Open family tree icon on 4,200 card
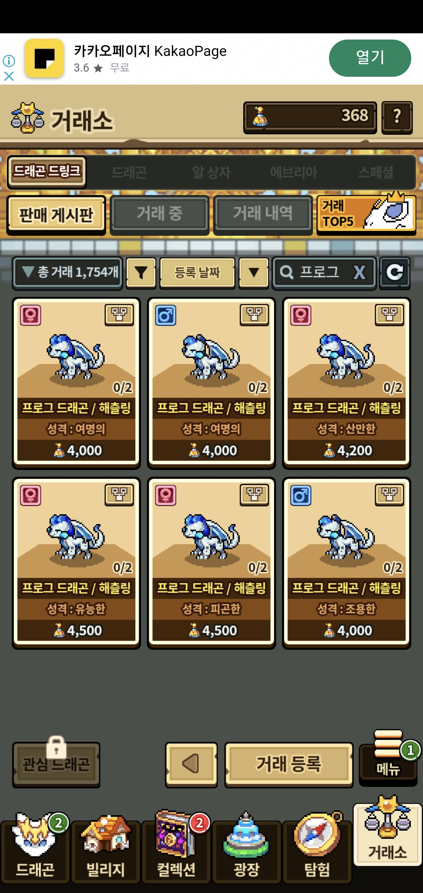The width and height of the screenshot is (423, 893). click(389, 315)
